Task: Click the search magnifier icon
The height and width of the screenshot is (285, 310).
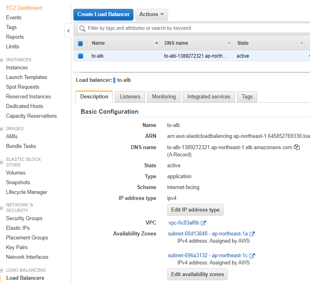Action: click(x=82, y=29)
